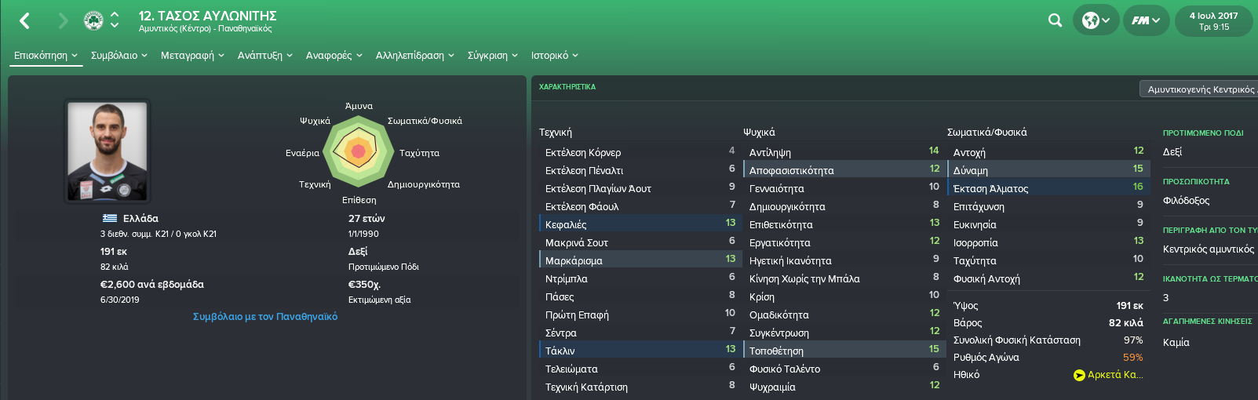Step to previous player using up chevron

tap(115, 14)
